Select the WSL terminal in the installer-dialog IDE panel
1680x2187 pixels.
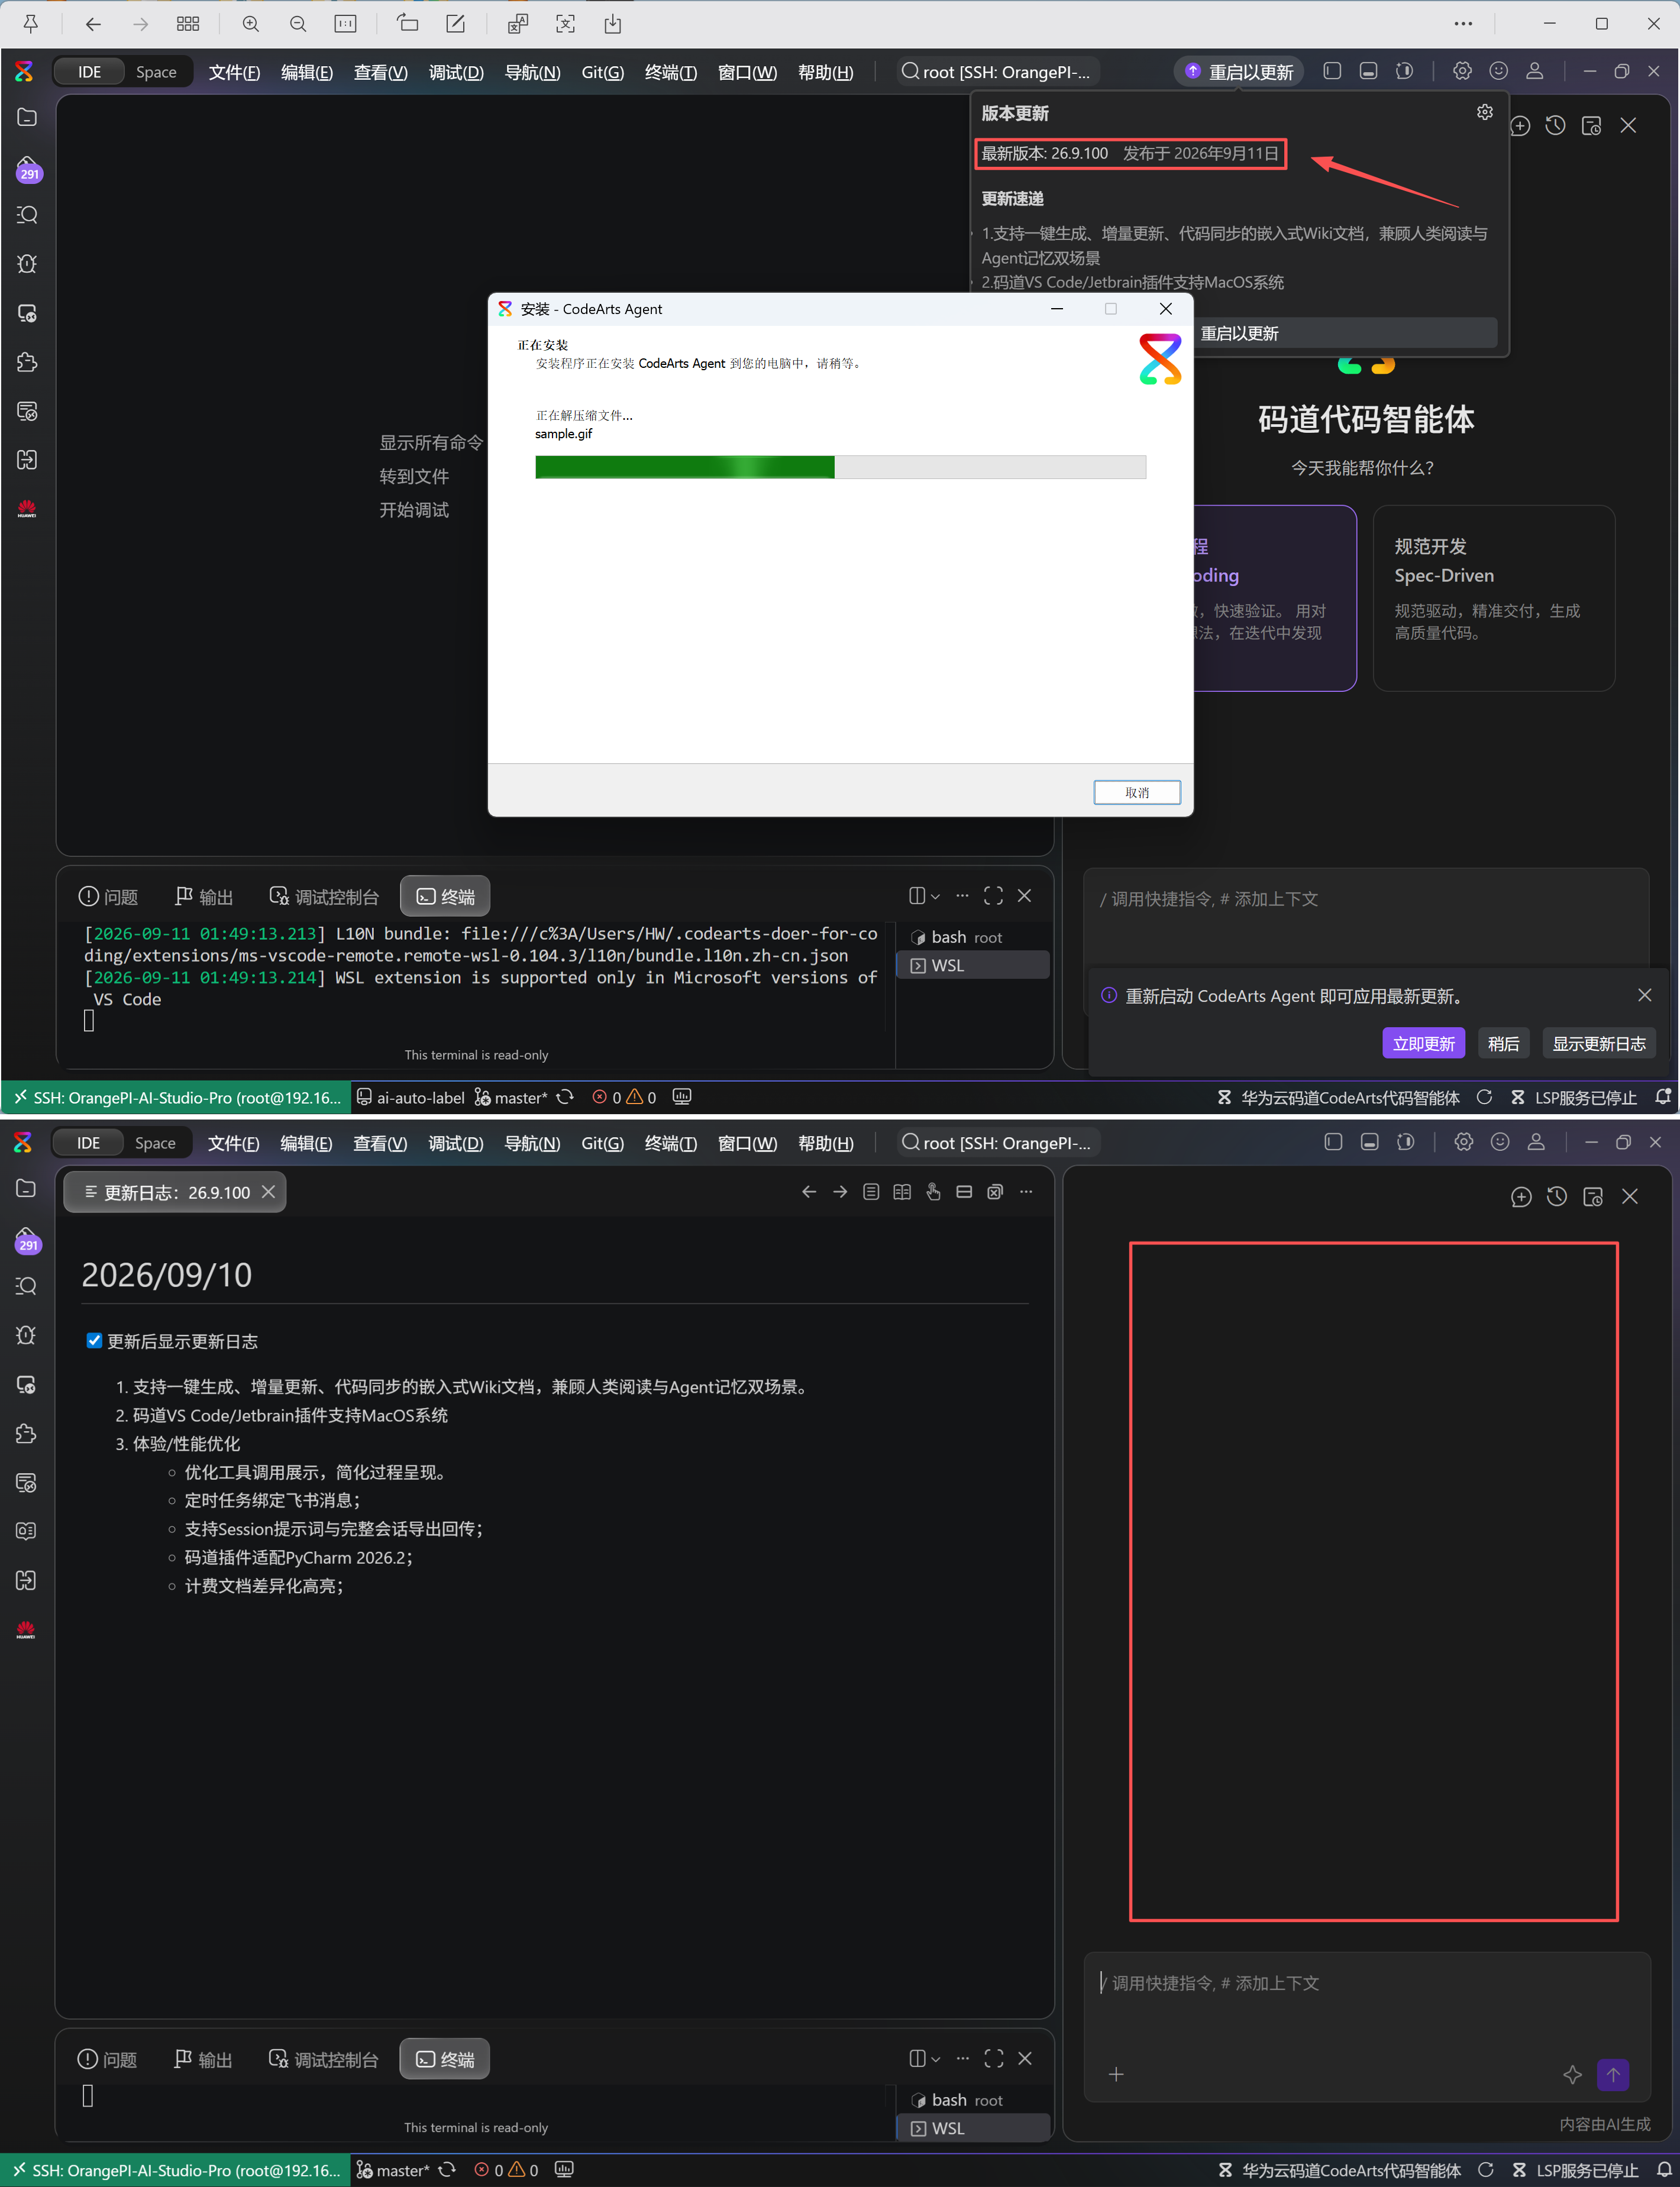974,965
